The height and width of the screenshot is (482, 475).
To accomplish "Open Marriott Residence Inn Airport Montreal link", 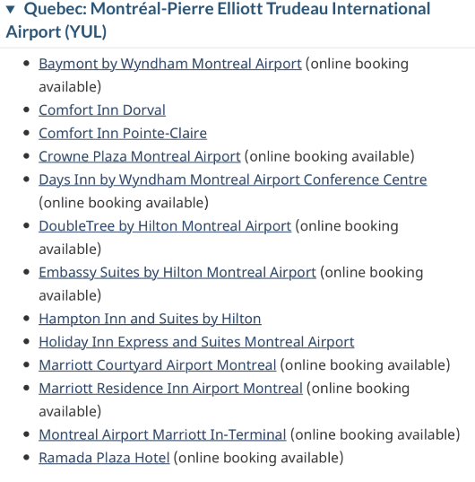I will point(171,389).
